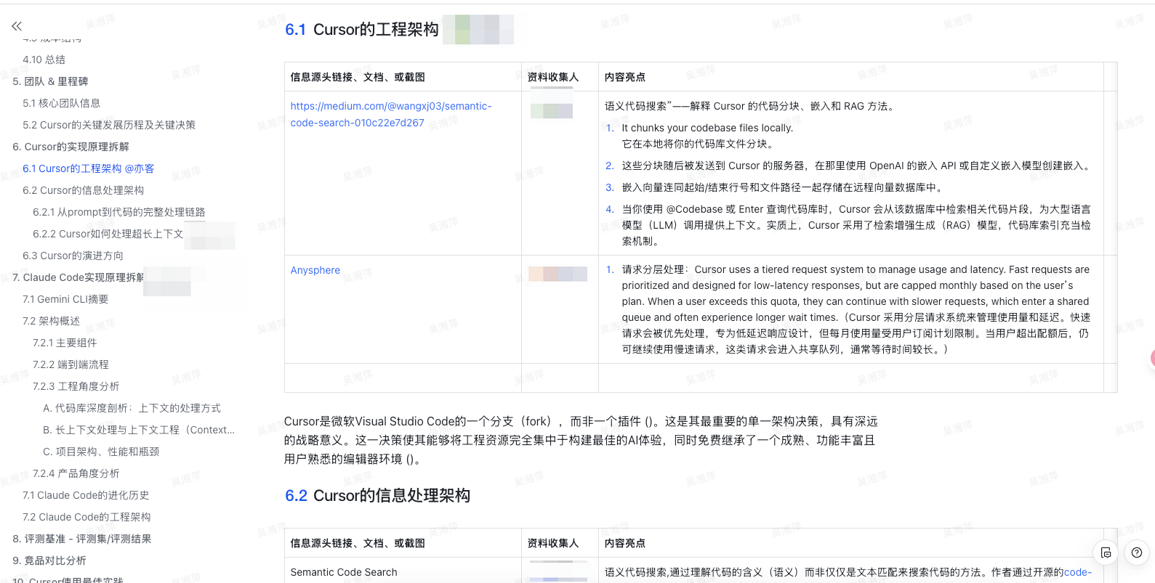
Task: Click the paragraph starting "Cursor是微软Visual Studio Code的一个分支"
Action: (x=581, y=440)
